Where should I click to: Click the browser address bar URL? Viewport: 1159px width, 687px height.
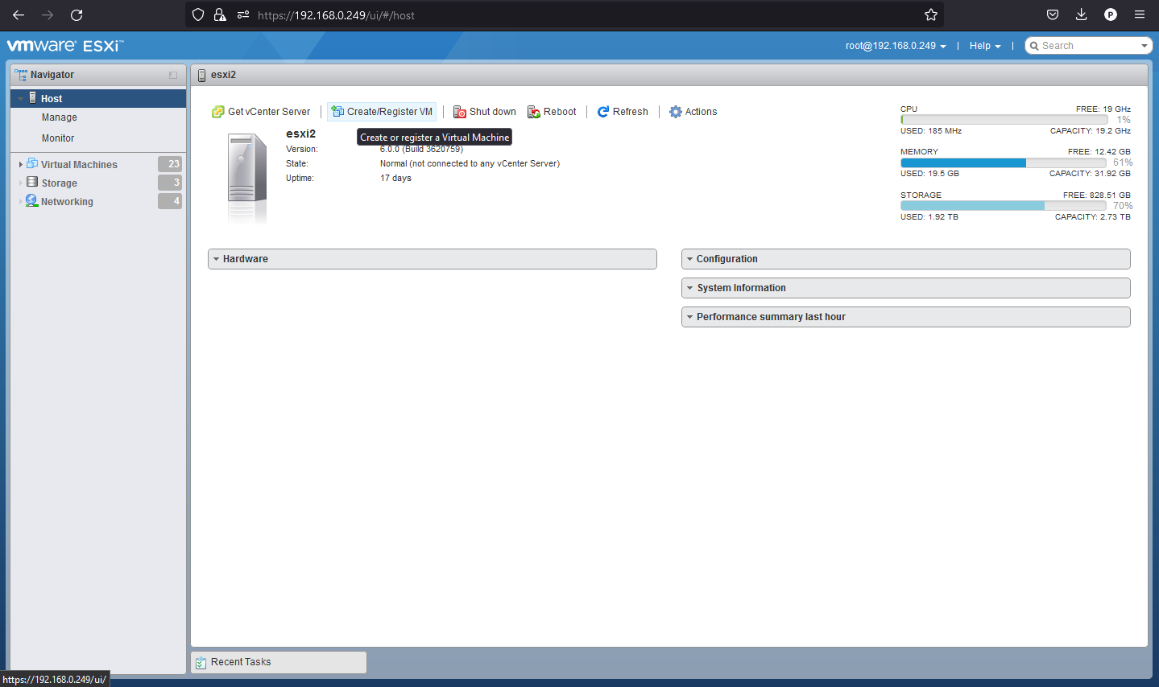tap(336, 15)
